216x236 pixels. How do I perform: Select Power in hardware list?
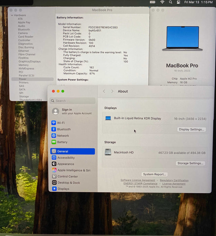[x=32, y=79]
